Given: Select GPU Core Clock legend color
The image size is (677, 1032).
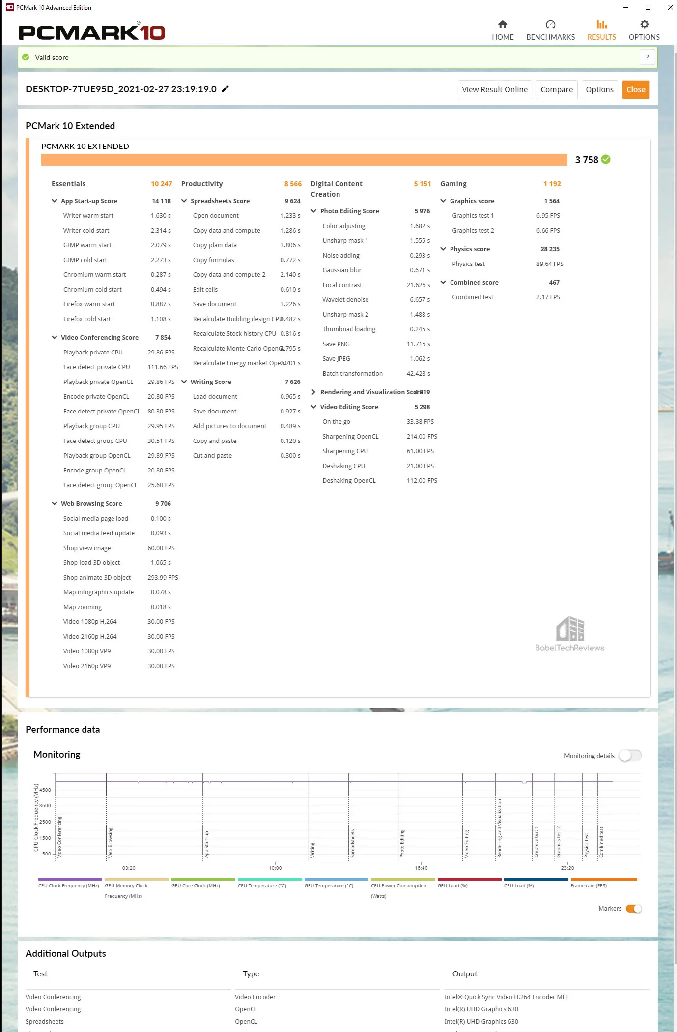Looking at the screenshot, I should (x=203, y=879).
